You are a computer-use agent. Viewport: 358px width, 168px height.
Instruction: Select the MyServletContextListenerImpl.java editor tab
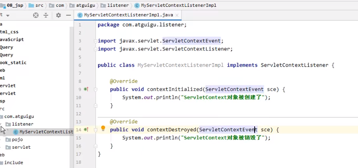pyautogui.click(x=128, y=15)
